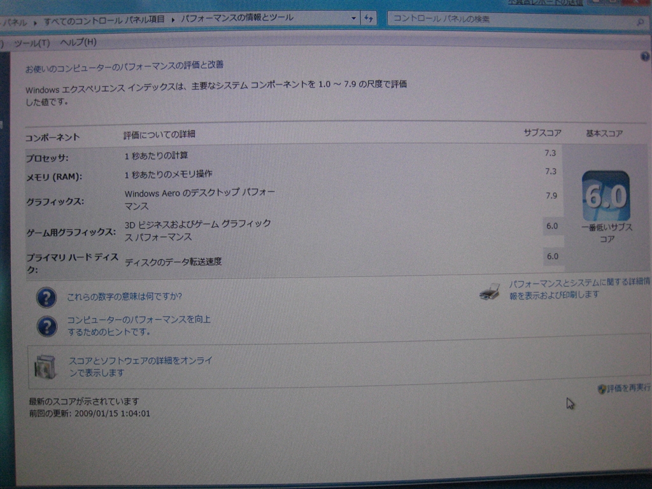
Task: Click the printer icon
Action: point(490,292)
